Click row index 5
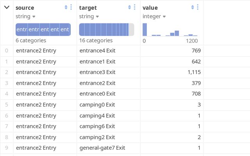Viewport: 250px width, 156px height. click(6, 105)
